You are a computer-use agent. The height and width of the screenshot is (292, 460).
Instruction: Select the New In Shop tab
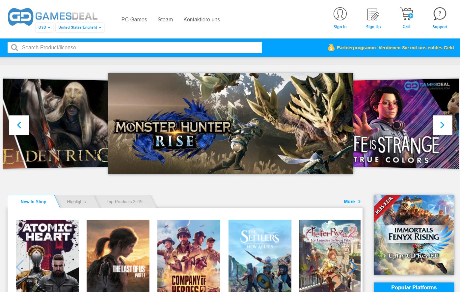[33, 202]
